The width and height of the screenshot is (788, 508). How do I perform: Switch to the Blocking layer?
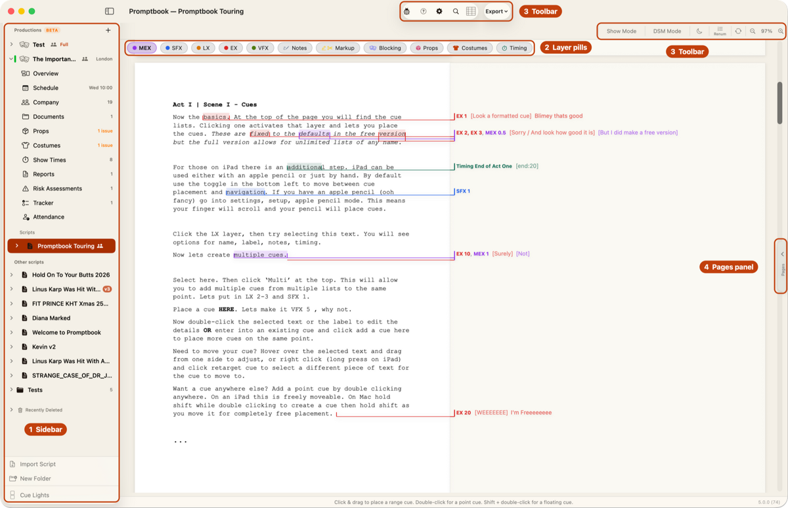tap(385, 48)
